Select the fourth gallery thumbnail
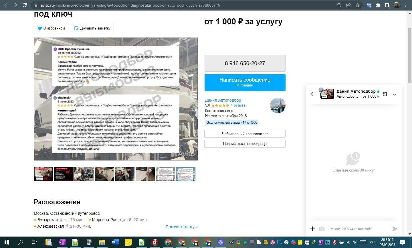This screenshot has height=248, width=412. (x=104, y=174)
